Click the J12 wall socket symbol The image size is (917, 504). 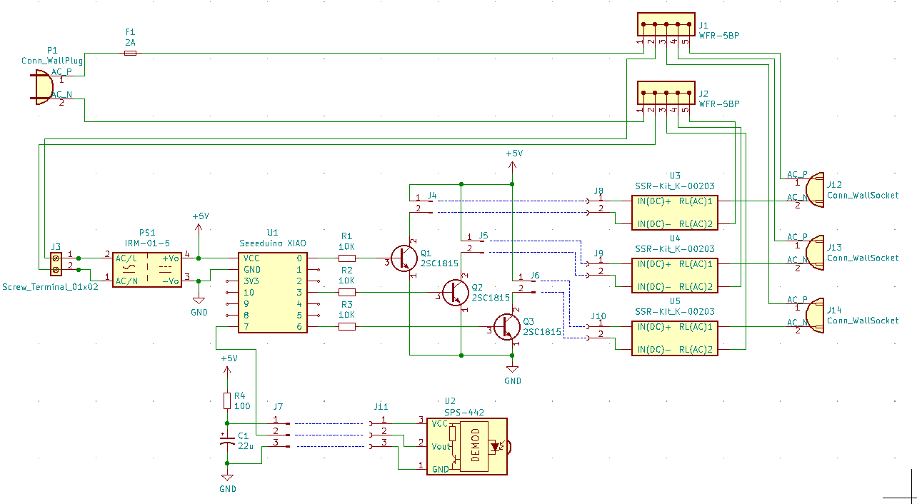point(815,190)
